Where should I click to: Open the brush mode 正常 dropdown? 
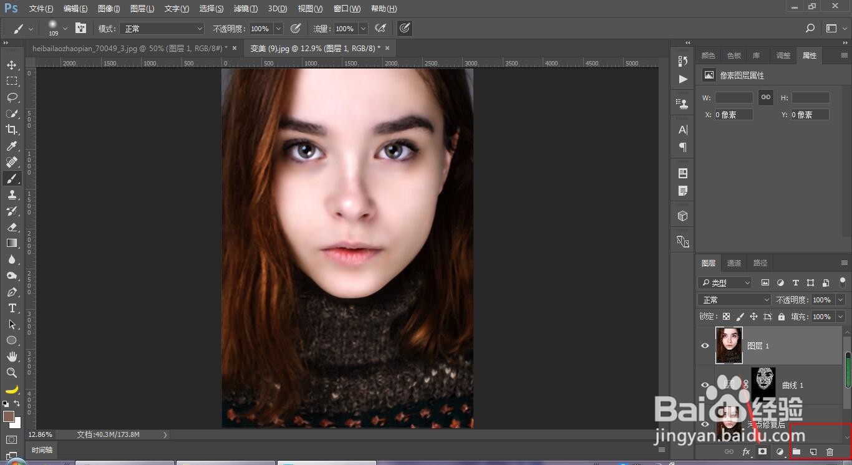click(x=163, y=29)
